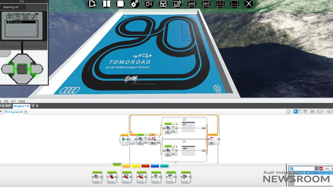
Task: Select the three-pane layout icon
Action: (x=220, y=4)
